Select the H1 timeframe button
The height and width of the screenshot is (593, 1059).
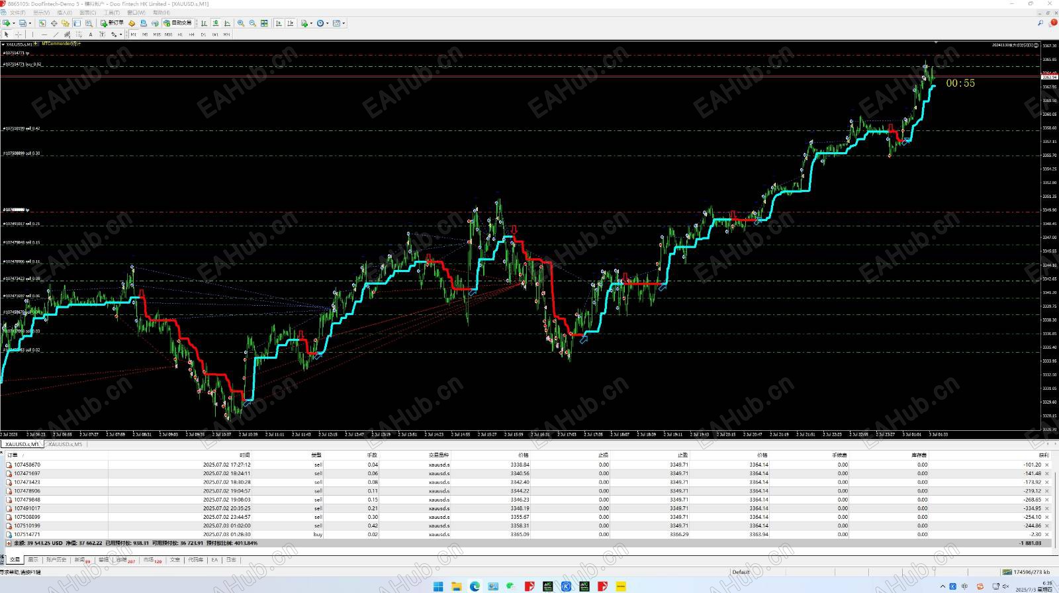click(x=180, y=34)
